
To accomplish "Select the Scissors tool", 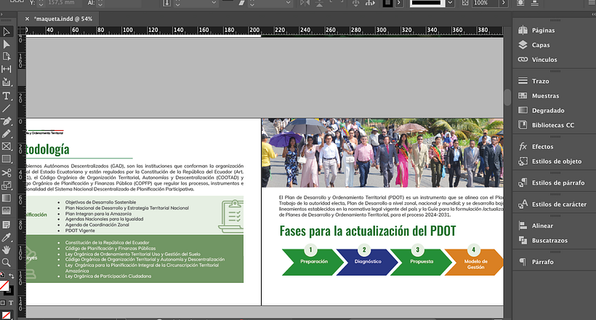I will click(x=7, y=173).
